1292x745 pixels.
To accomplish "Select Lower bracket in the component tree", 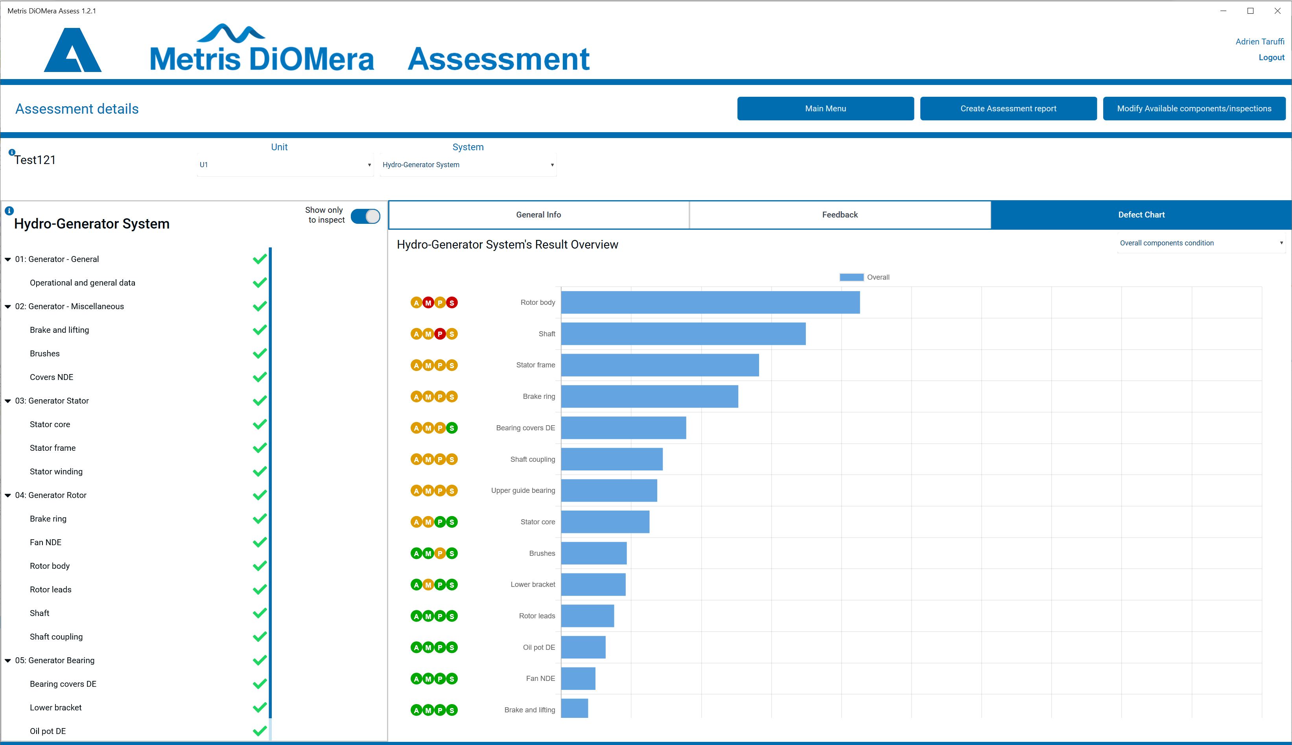I will 56,708.
